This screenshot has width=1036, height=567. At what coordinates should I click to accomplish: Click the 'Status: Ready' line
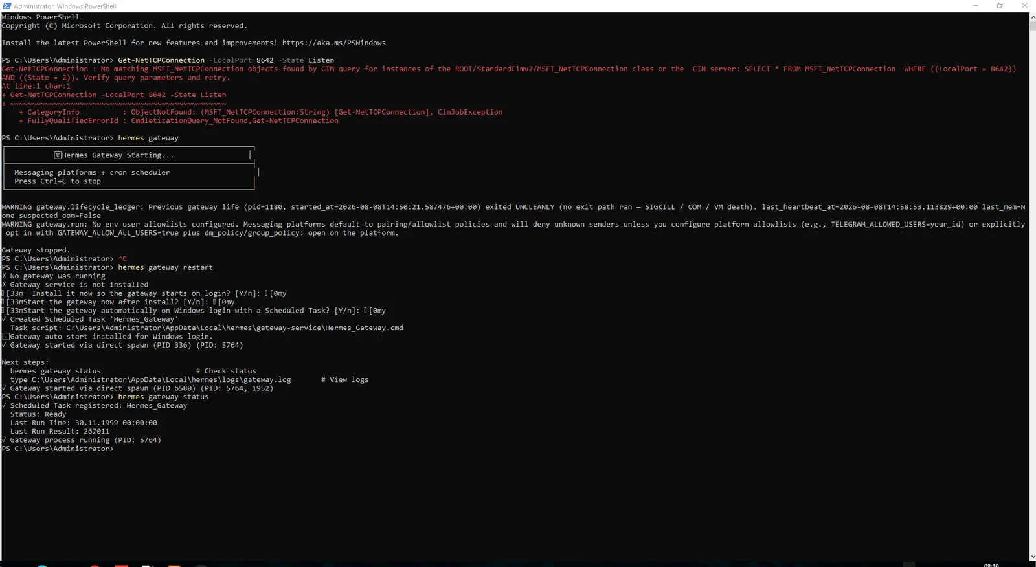tap(38, 414)
